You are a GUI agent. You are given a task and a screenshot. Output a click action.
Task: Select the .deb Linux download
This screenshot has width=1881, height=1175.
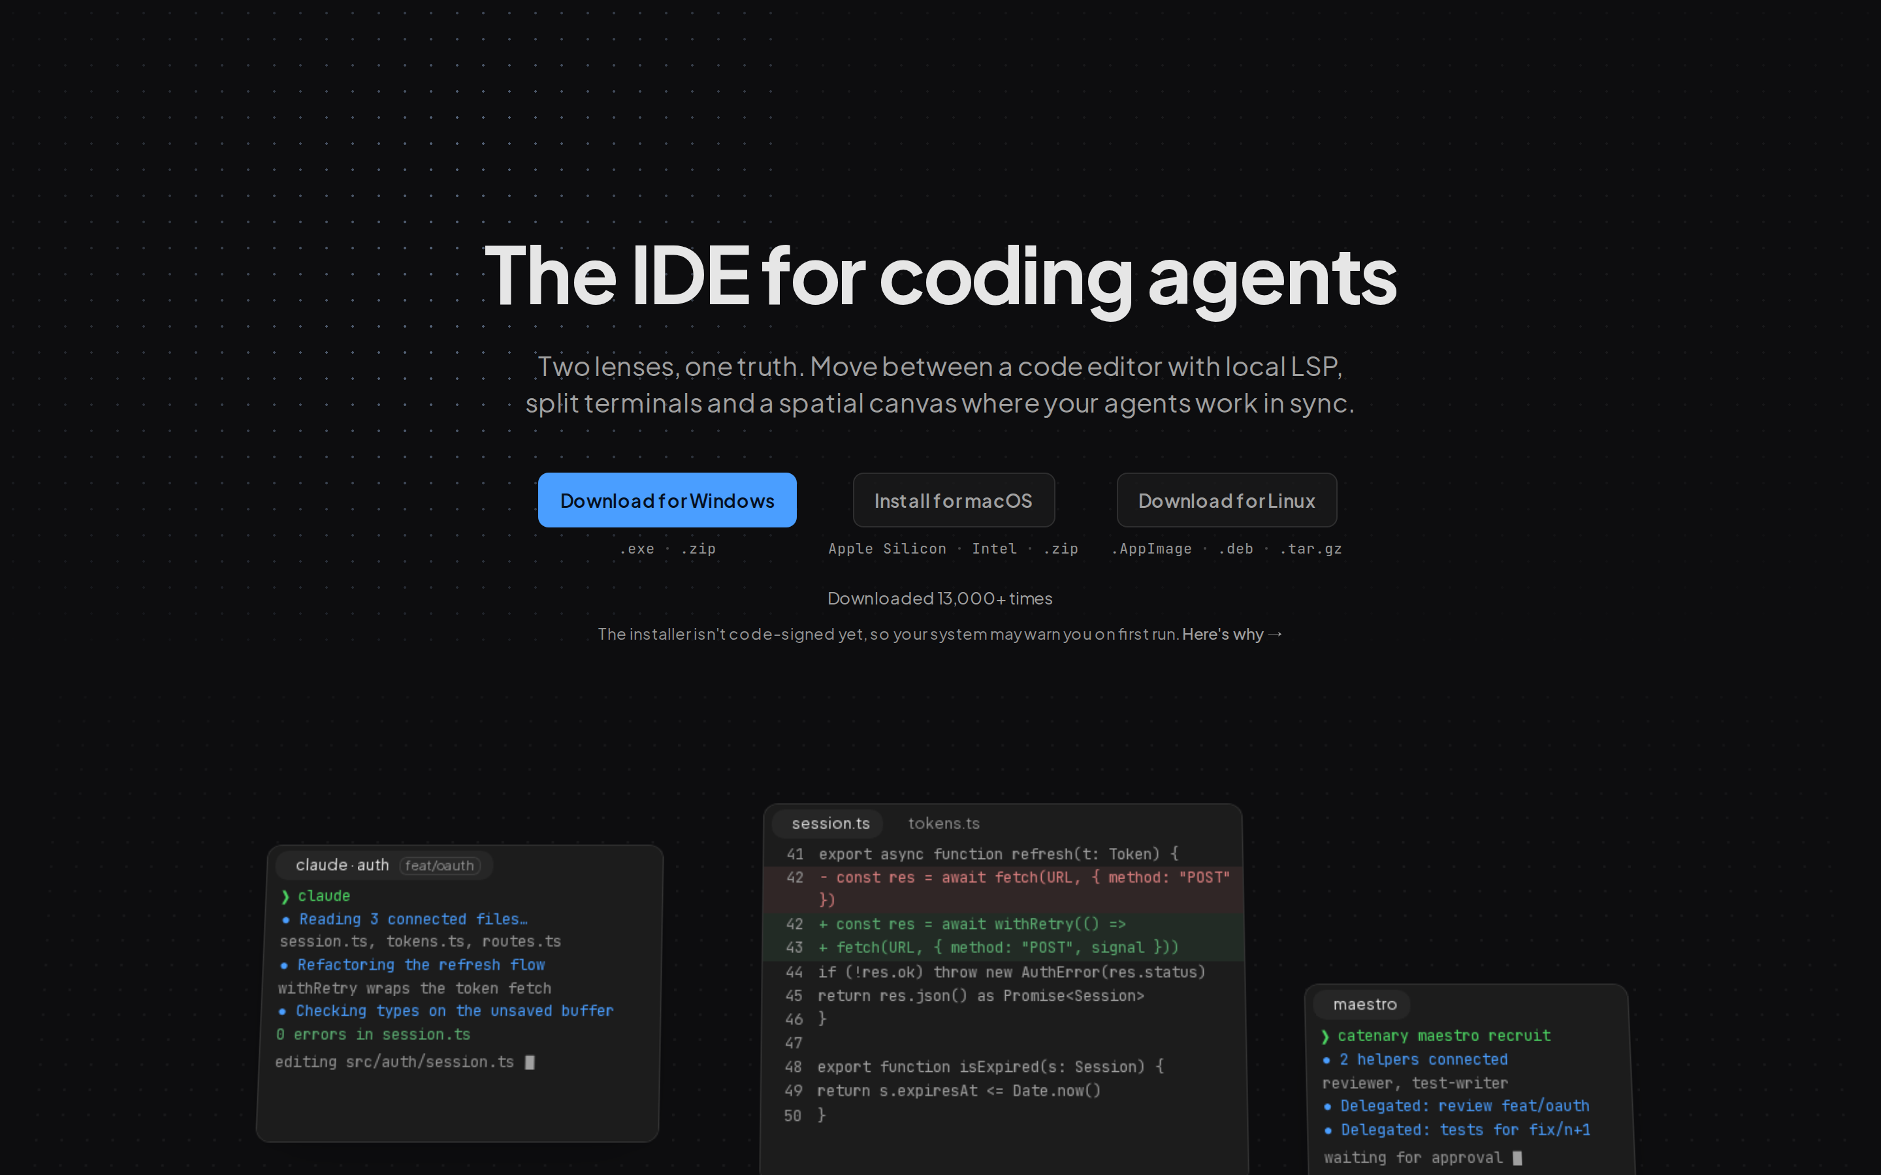(x=1236, y=548)
